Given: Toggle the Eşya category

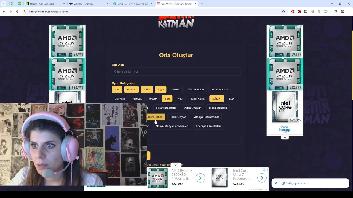Looking at the screenshot, I should click(x=161, y=89).
